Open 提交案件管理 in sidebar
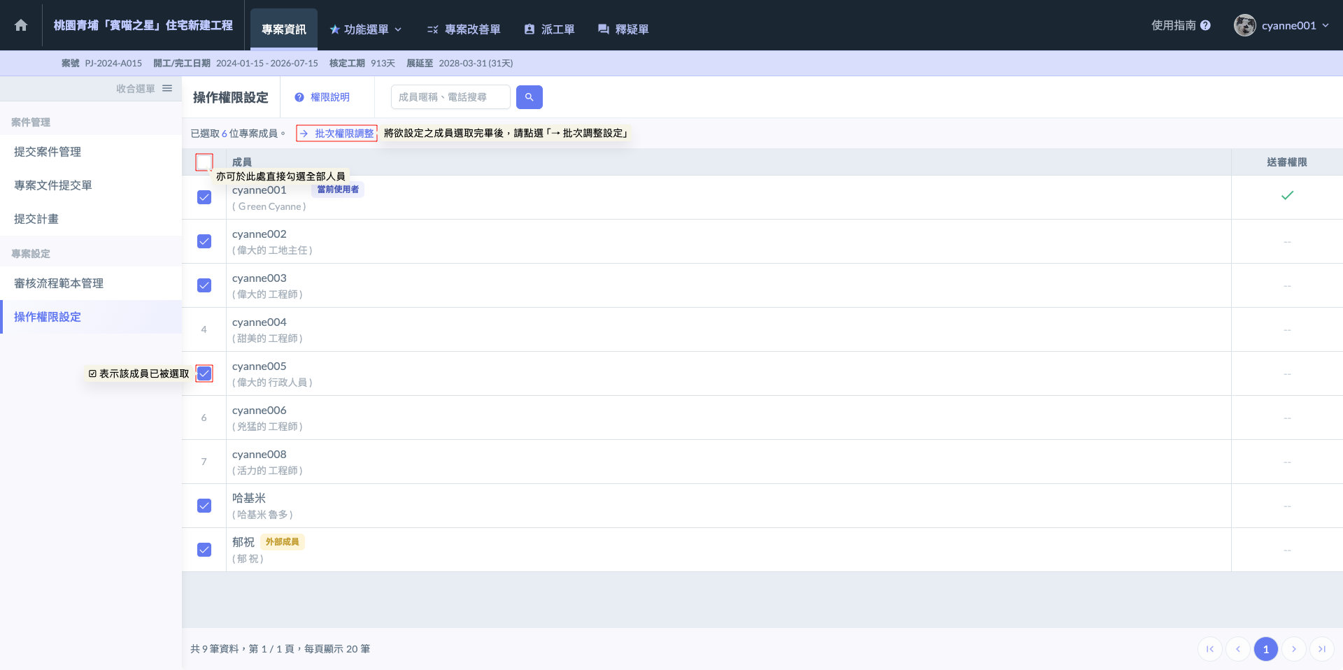The width and height of the screenshot is (1343, 670). (x=91, y=152)
